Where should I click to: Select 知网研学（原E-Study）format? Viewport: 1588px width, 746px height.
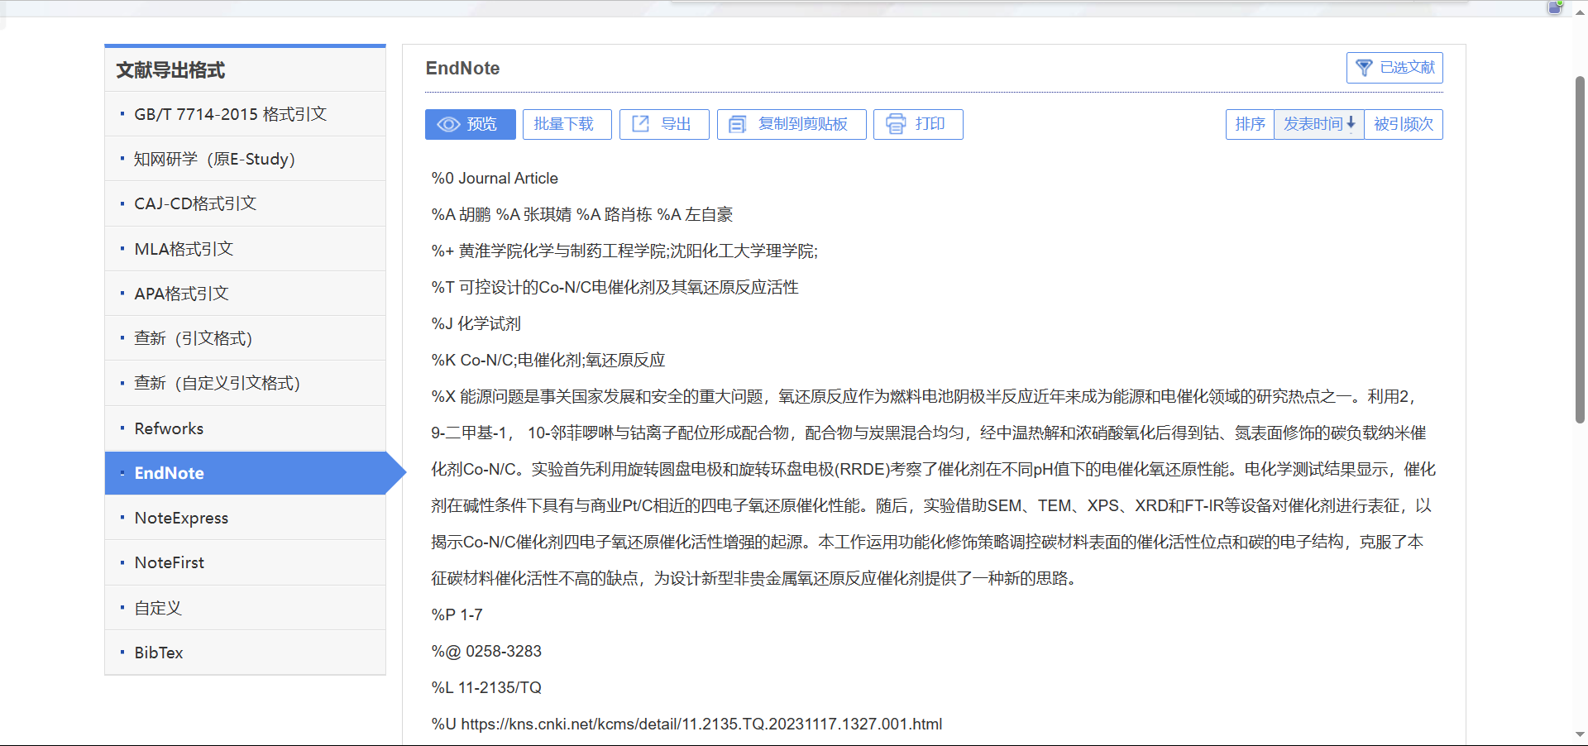(x=214, y=159)
